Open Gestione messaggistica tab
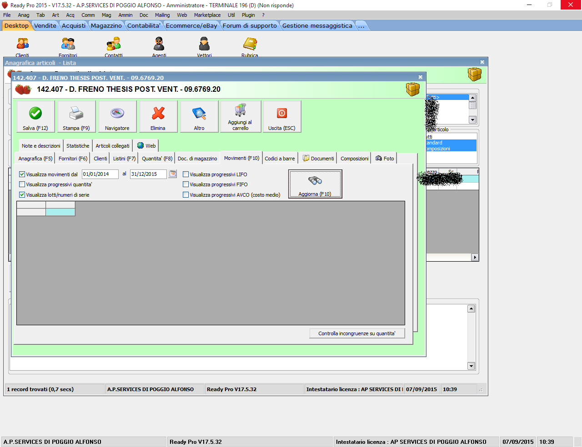Viewport: 582px width, 447px height. tap(317, 25)
